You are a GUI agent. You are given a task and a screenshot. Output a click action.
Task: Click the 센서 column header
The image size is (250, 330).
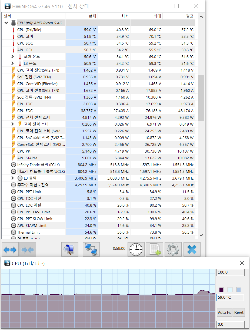[x=34, y=16]
